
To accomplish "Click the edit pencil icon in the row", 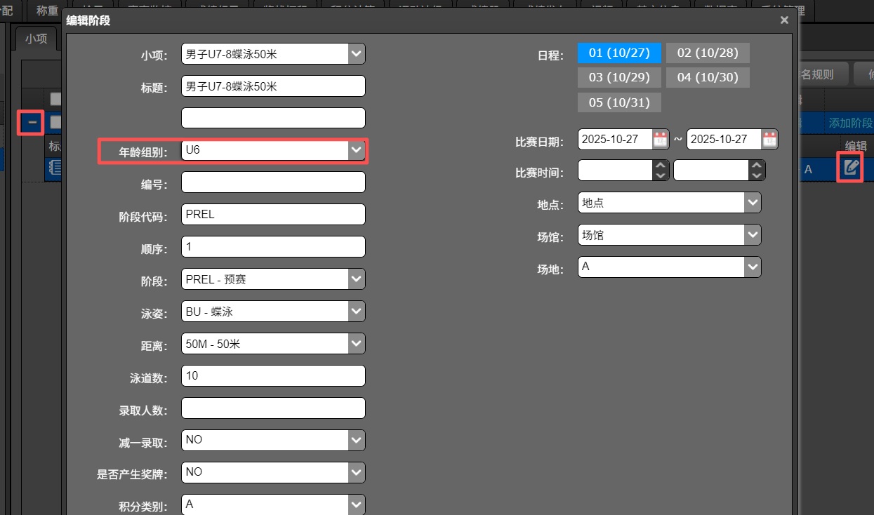I will point(851,168).
